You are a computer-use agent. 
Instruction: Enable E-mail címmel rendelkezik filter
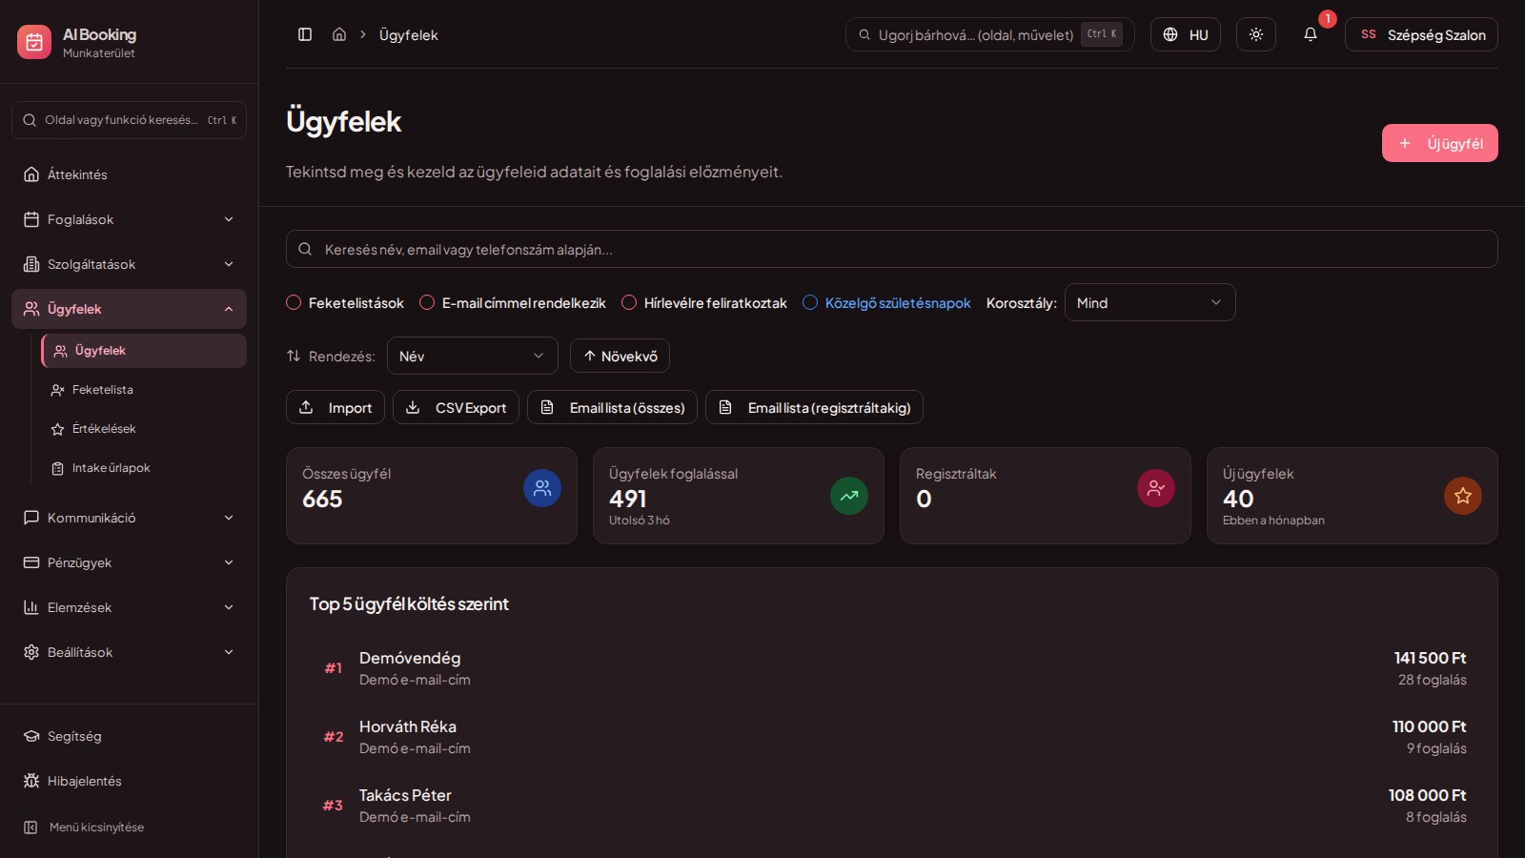[427, 302]
